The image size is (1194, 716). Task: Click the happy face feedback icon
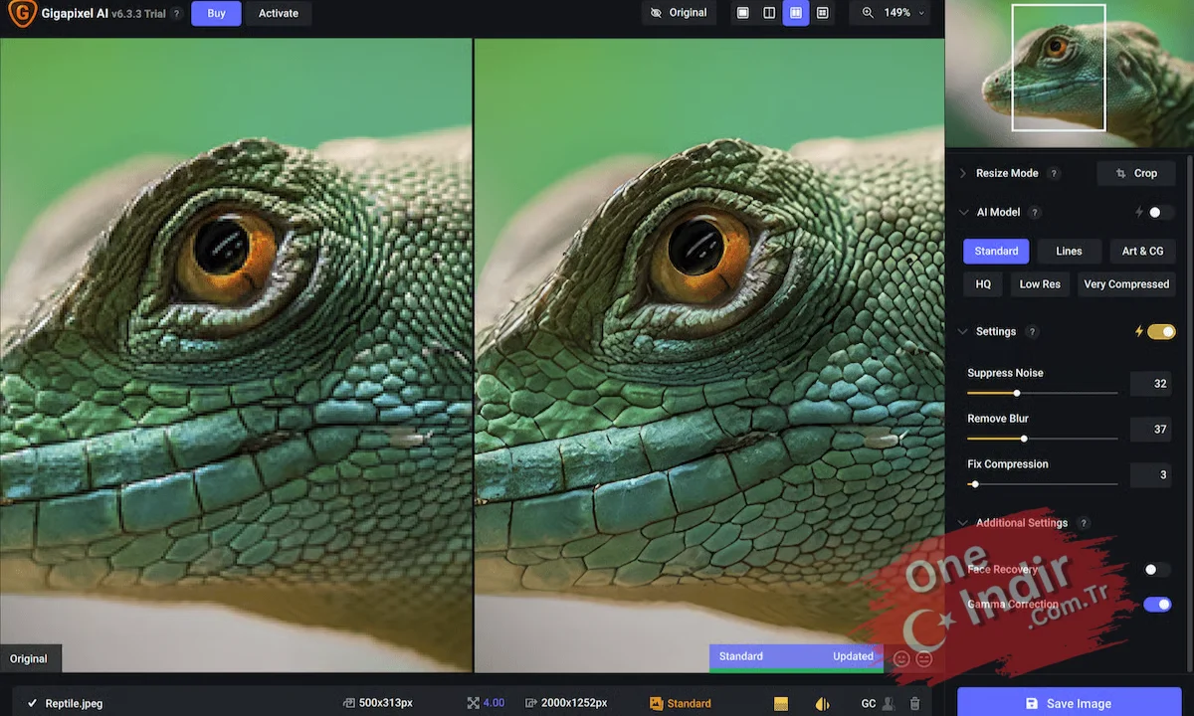[x=901, y=658]
